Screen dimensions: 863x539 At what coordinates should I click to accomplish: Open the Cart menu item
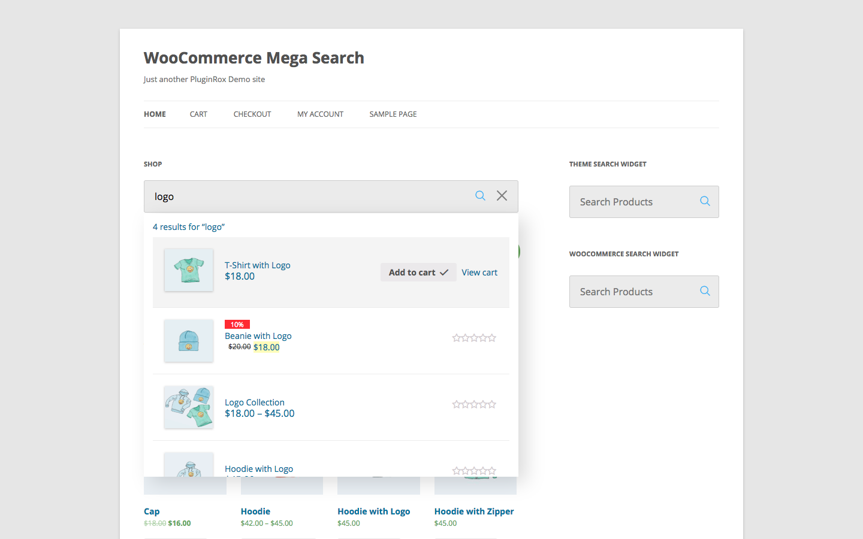[x=198, y=114]
